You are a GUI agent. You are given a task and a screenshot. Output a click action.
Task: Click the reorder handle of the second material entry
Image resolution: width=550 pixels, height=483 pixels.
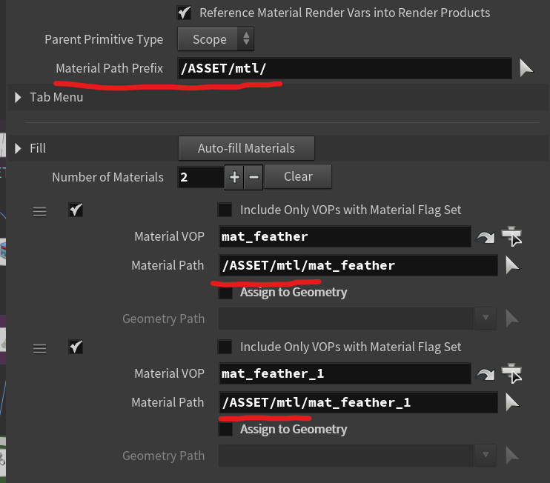tap(39, 348)
